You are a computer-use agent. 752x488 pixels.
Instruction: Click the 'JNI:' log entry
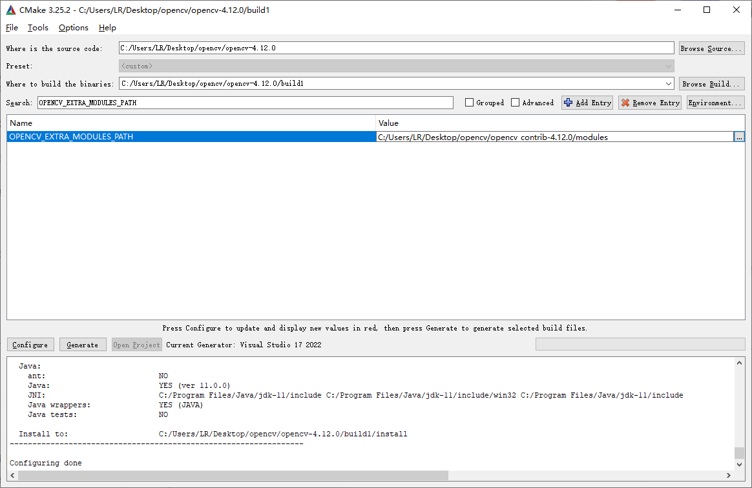[355, 395]
